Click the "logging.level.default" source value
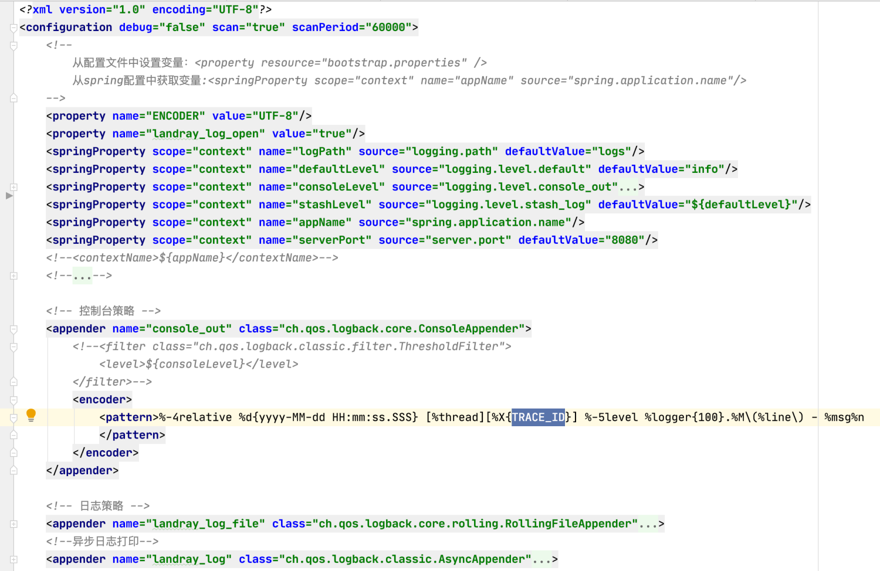The height and width of the screenshot is (571, 880). coord(515,169)
